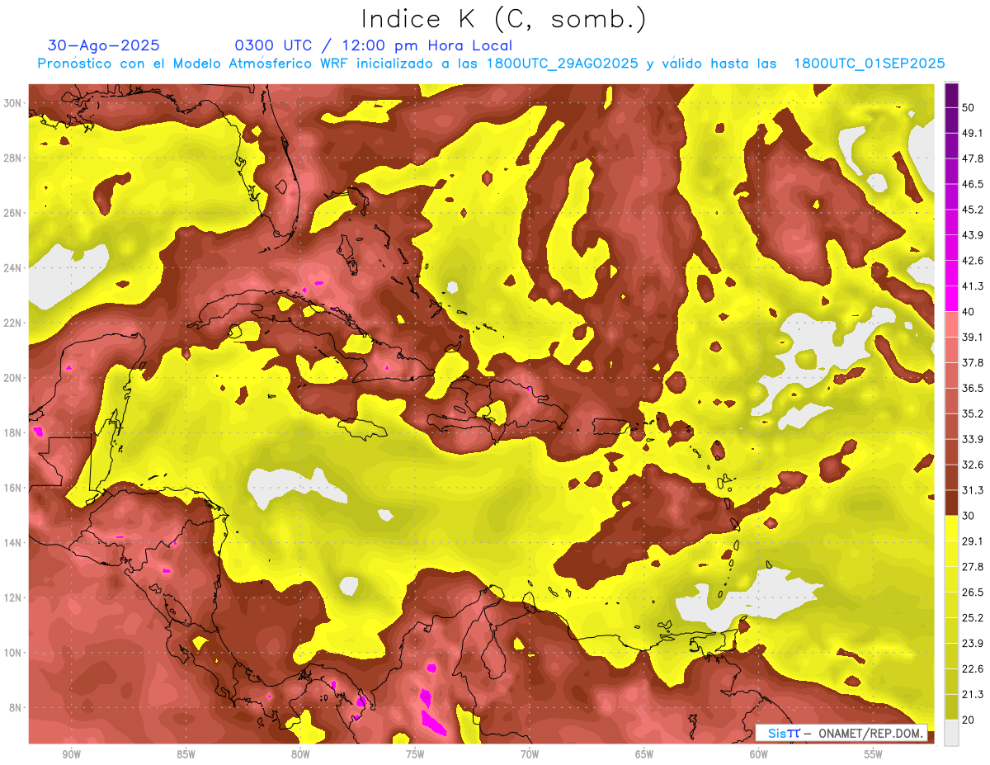Screen dimensions: 990x765
Task: Click the colorbar value 29.1
Action: pos(972,541)
